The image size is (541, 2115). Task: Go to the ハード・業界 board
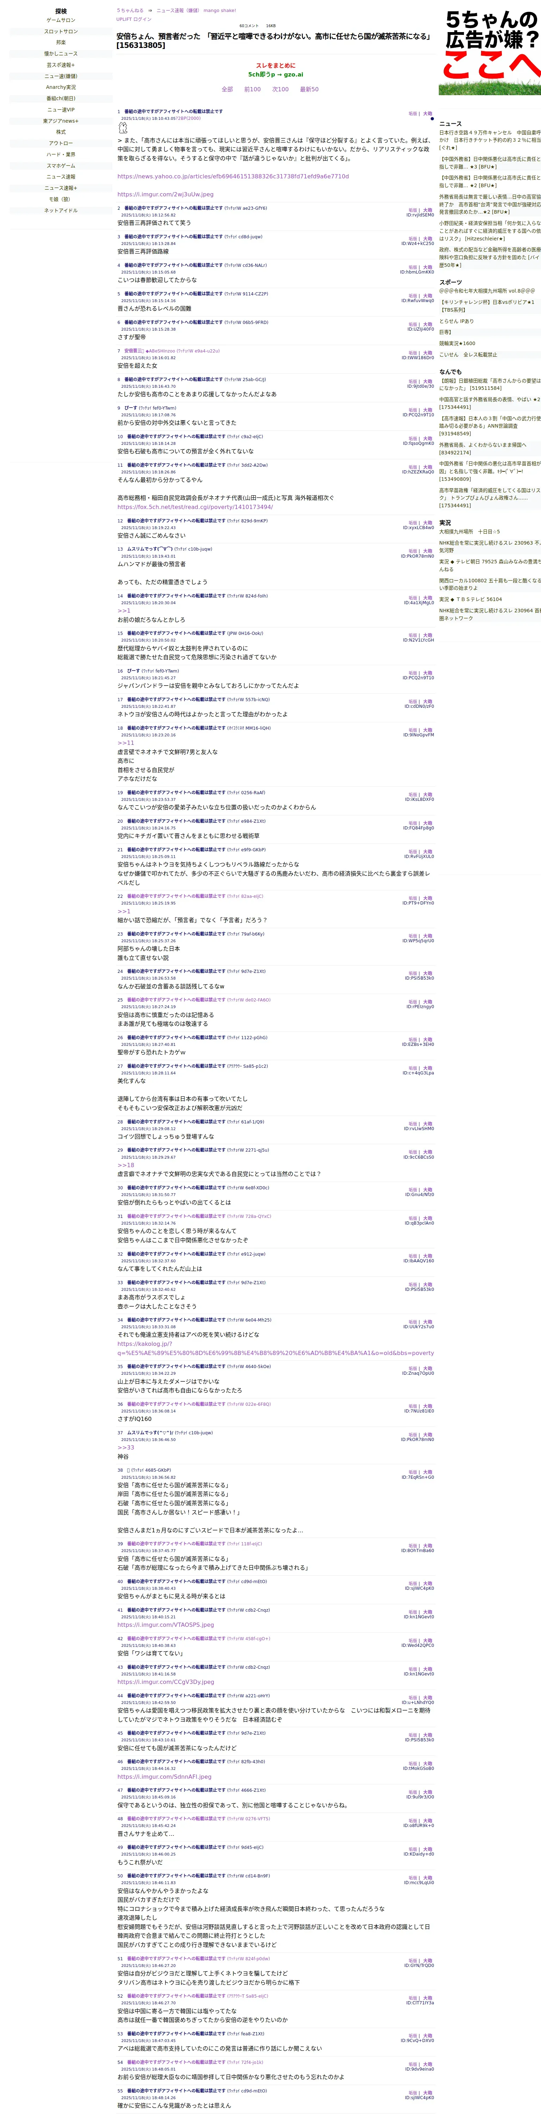coord(61,154)
